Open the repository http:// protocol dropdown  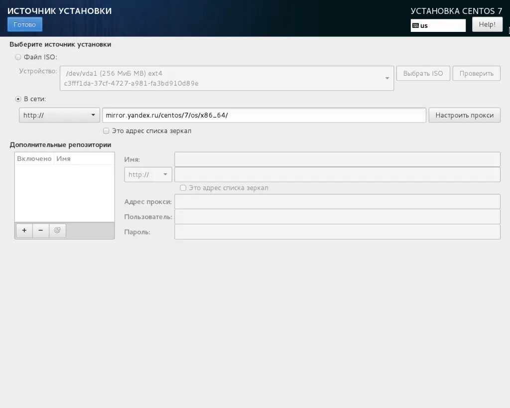[x=148, y=175]
